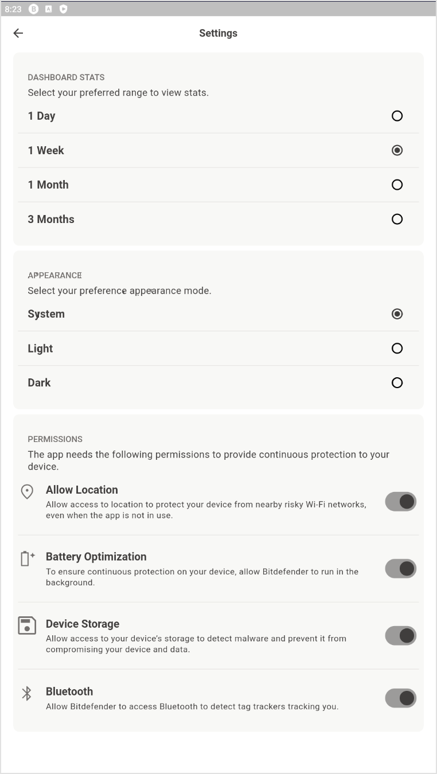Image resolution: width=437 pixels, height=774 pixels.
Task: Disable the Allow Location permission
Action: pyautogui.click(x=400, y=501)
